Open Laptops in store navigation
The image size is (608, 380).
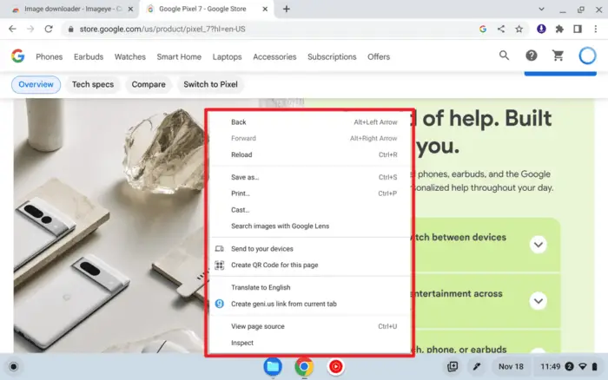(227, 56)
